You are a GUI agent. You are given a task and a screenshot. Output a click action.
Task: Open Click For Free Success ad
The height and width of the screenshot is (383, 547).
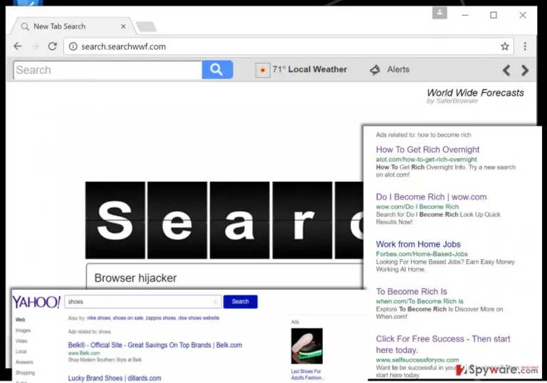(x=443, y=345)
